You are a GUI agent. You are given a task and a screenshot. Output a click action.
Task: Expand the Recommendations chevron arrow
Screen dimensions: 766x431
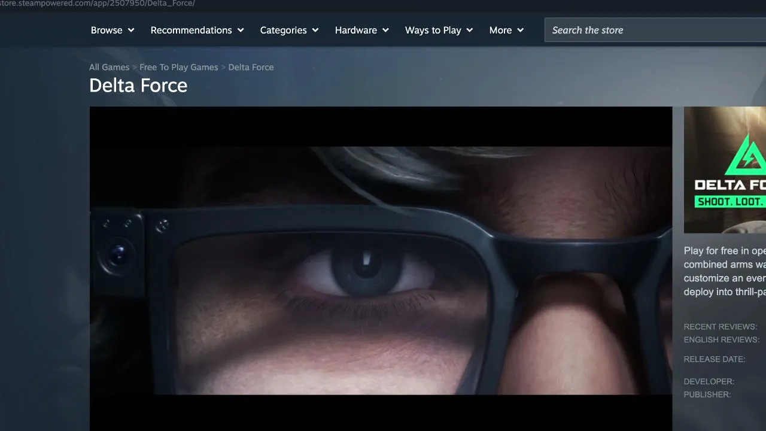pyautogui.click(x=241, y=30)
